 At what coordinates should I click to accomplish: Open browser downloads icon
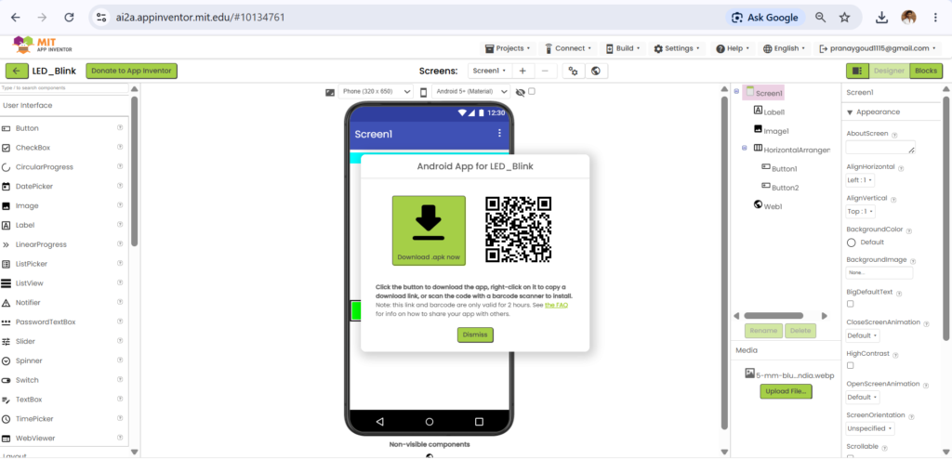881,18
